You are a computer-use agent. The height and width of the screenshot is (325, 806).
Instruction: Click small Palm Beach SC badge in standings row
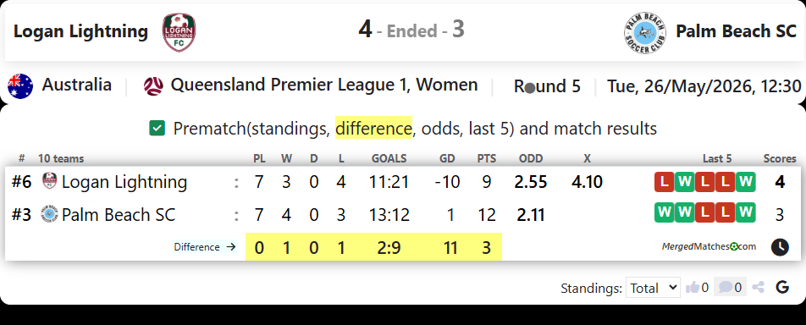pos(49,214)
